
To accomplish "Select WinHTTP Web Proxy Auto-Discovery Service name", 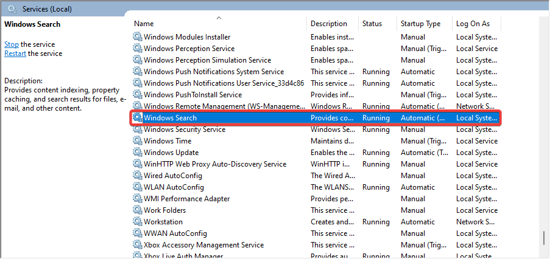I will pyautogui.click(x=215, y=164).
